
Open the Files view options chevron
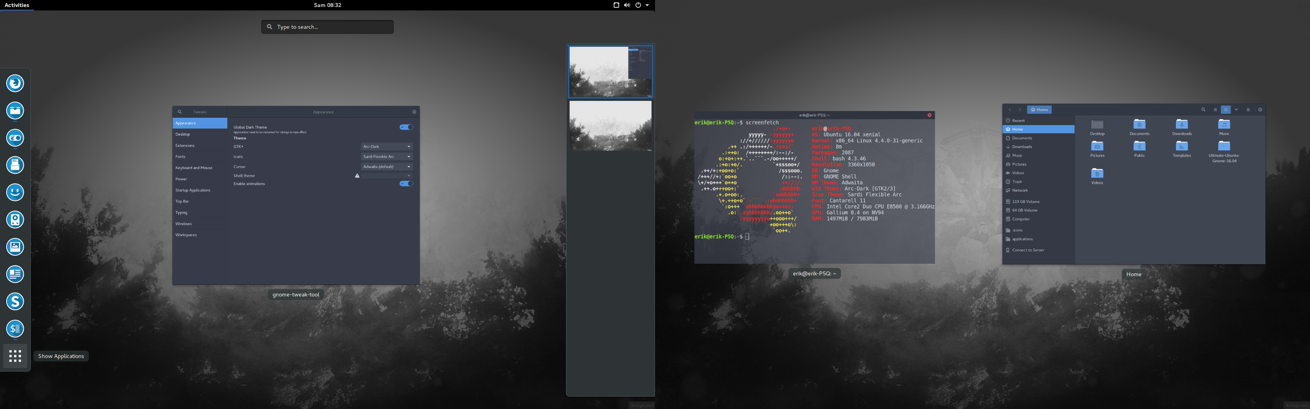pyautogui.click(x=1236, y=110)
